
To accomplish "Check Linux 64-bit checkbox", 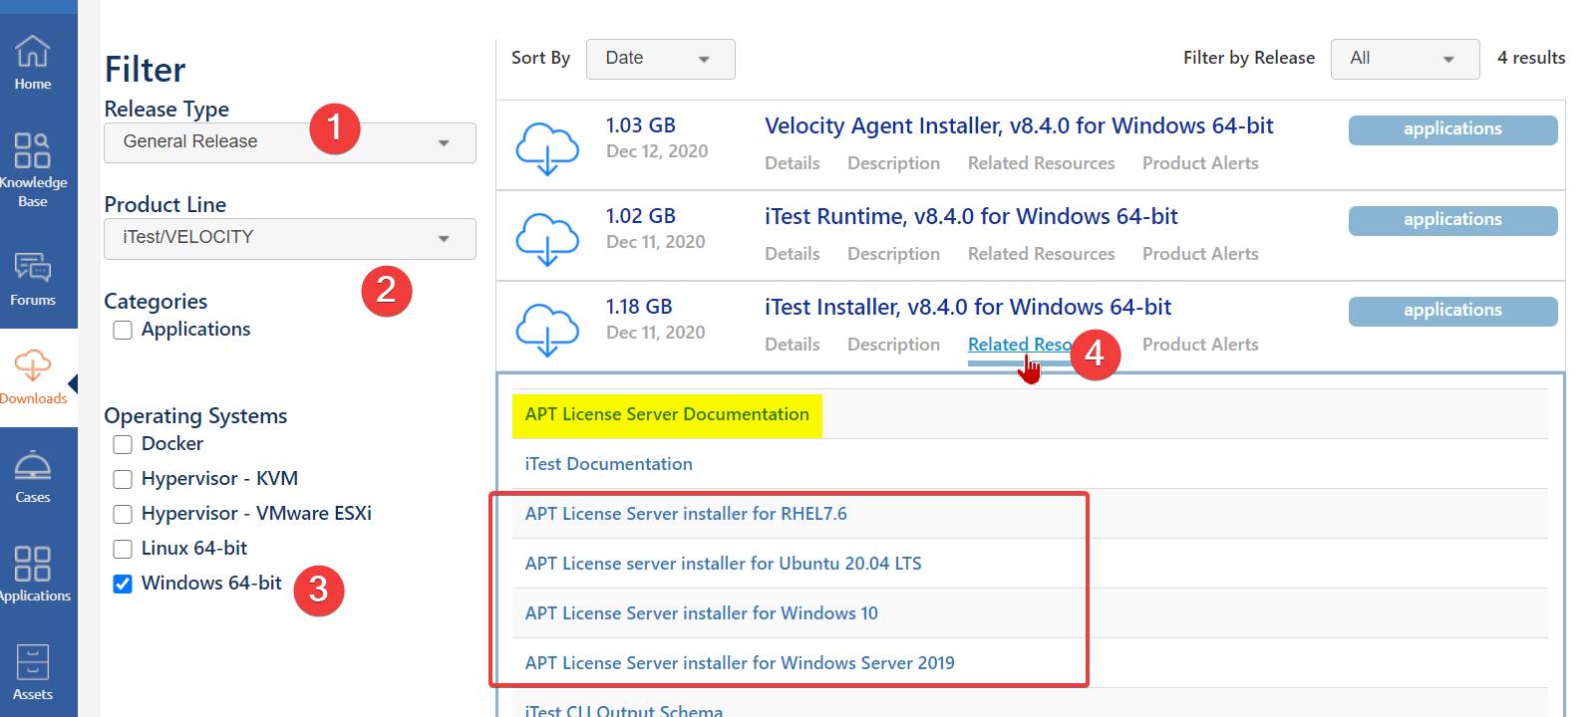I will [x=123, y=550].
